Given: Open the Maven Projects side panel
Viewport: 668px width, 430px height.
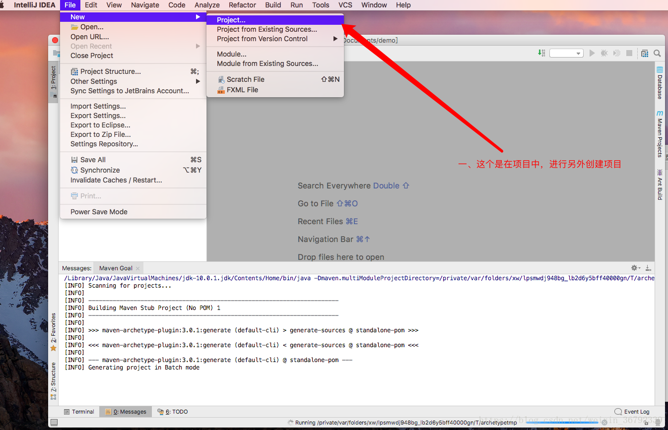Looking at the screenshot, I should [x=660, y=134].
